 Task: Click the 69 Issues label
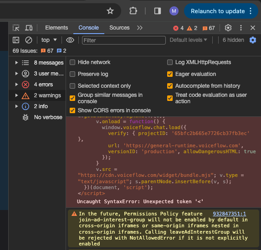tap(25, 51)
